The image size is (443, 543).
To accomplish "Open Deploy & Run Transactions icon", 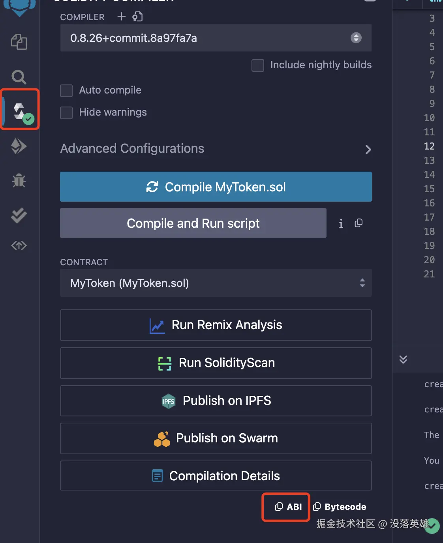I will tap(19, 146).
